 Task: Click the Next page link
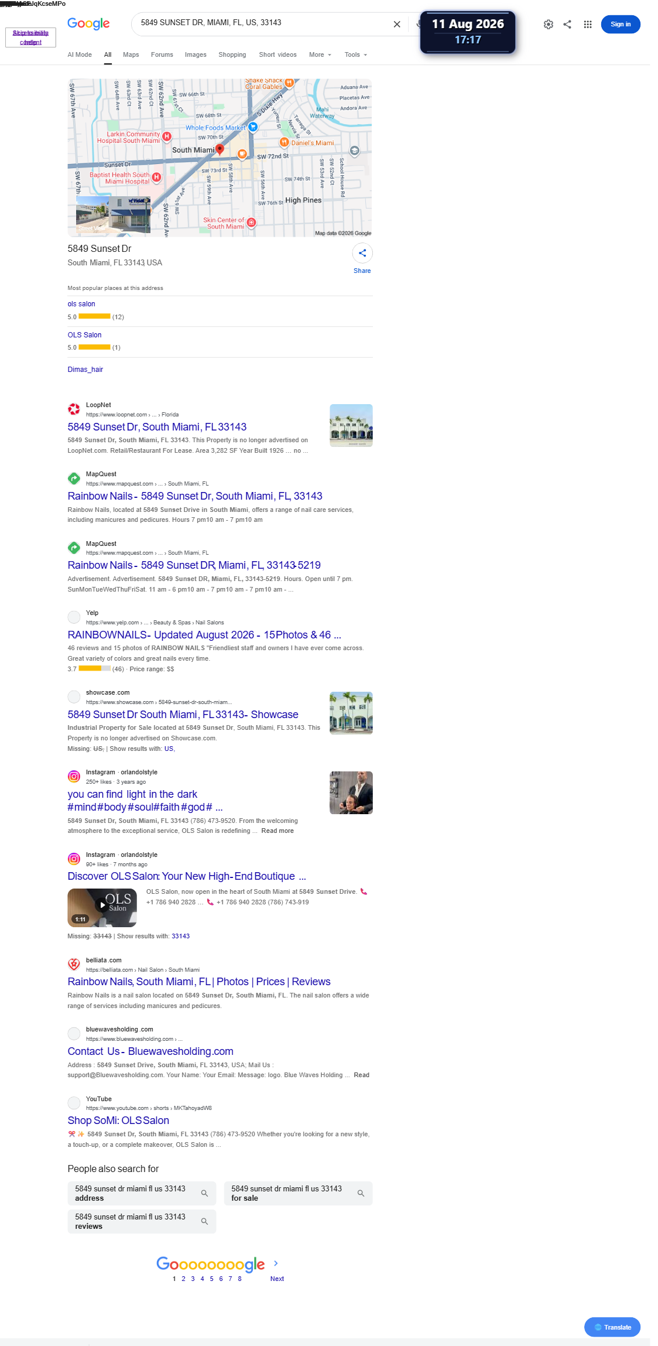(x=277, y=1279)
